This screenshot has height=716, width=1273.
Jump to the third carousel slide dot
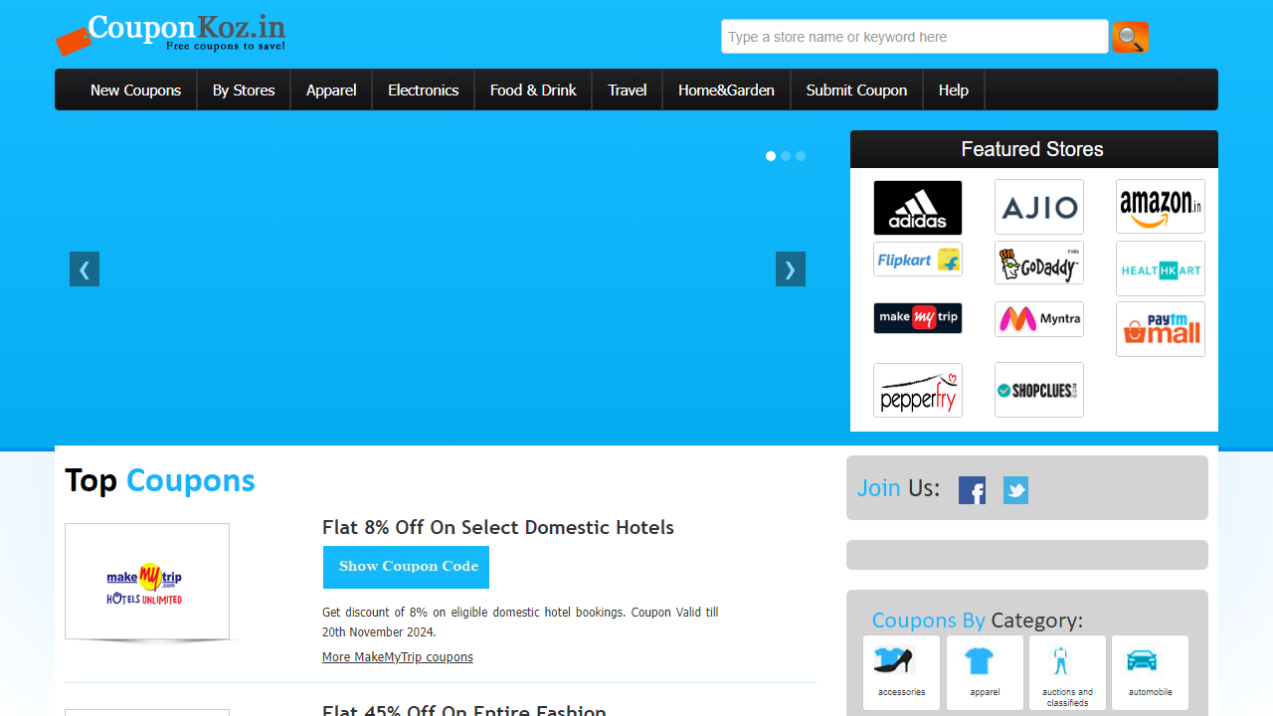pos(801,156)
